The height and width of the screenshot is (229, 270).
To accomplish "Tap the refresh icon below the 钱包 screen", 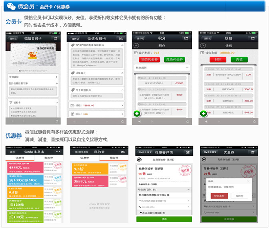I will [x=254, y=121].
